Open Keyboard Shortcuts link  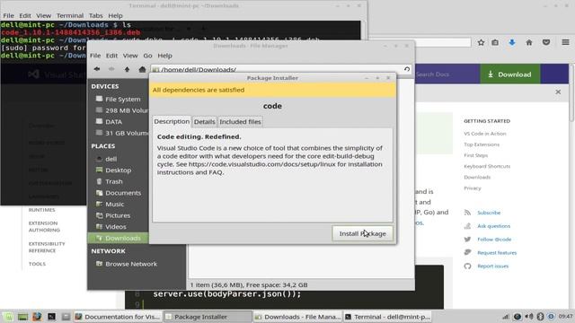coord(487,166)
